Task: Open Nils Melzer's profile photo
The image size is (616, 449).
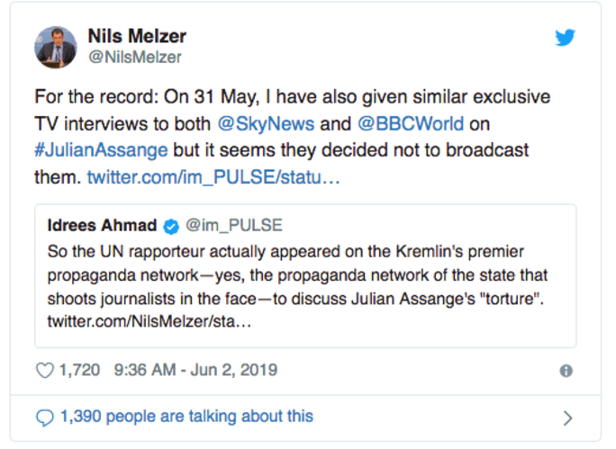Action: [55, 47]
